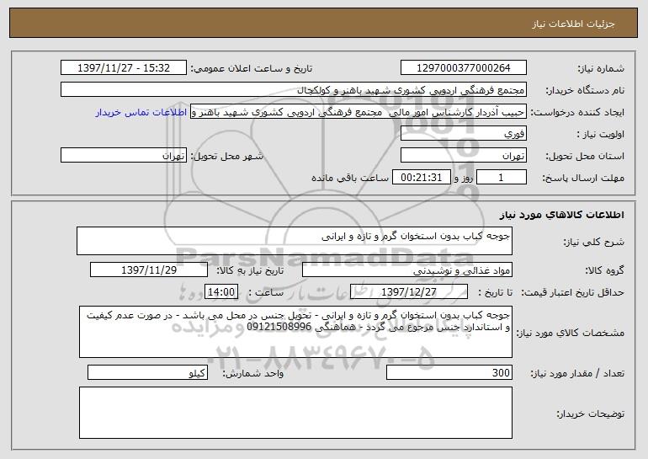The width and height of the screenshot is (648, 459).
Task: Click the label گروه کالا
Action: 604,271
